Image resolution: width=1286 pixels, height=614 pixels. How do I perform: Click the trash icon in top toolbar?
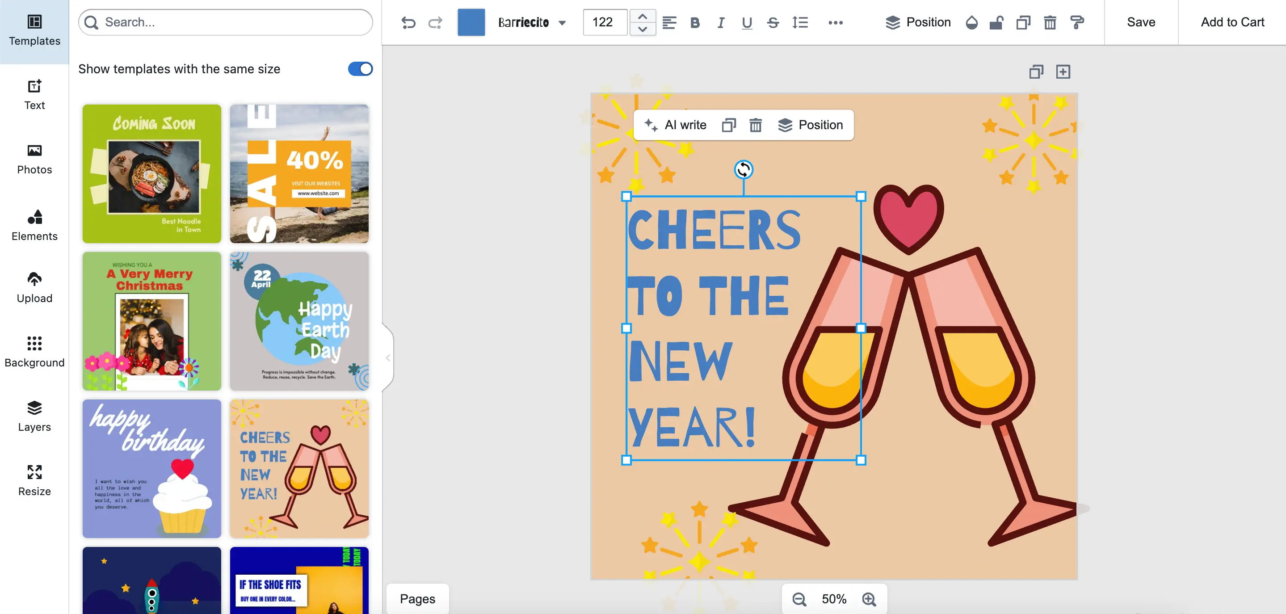click(x=1050, y=22)
